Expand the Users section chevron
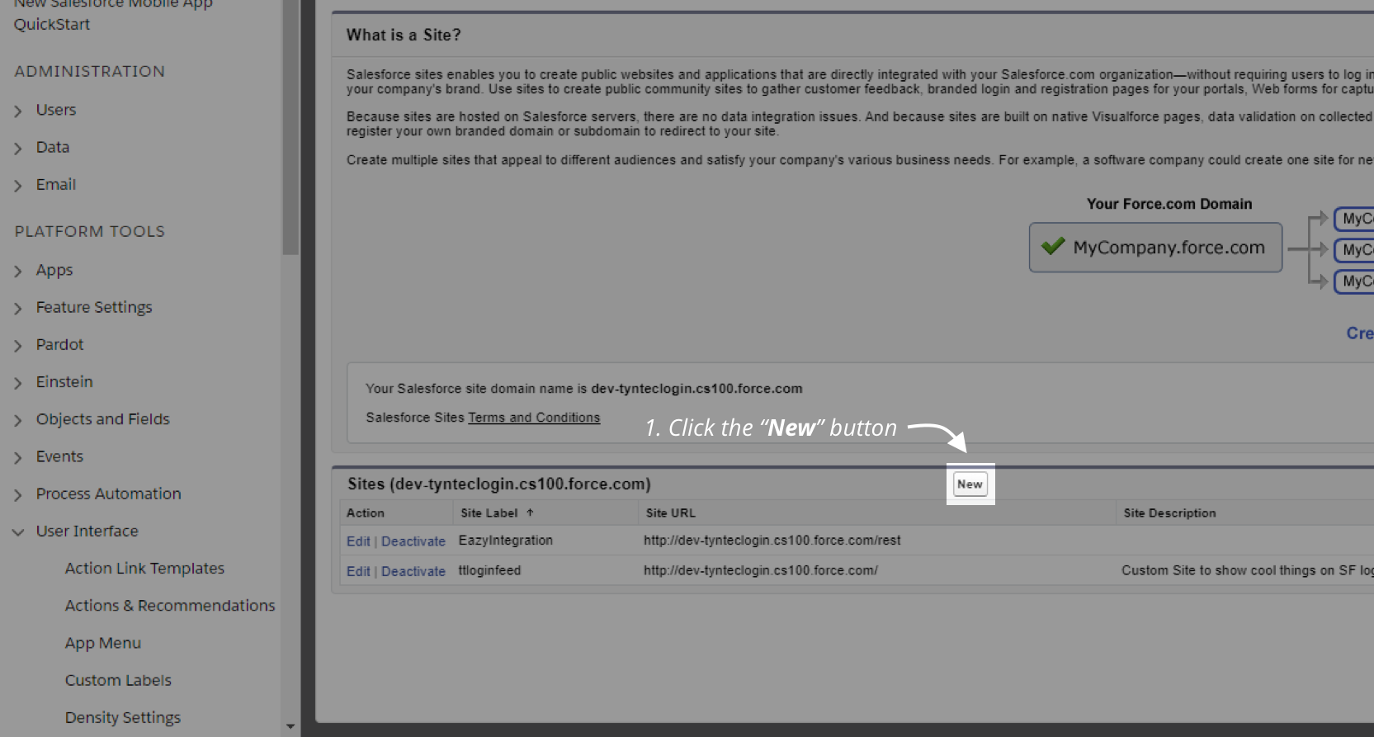The width and height of the screenshot is (1374, 737). coord(18,111)
